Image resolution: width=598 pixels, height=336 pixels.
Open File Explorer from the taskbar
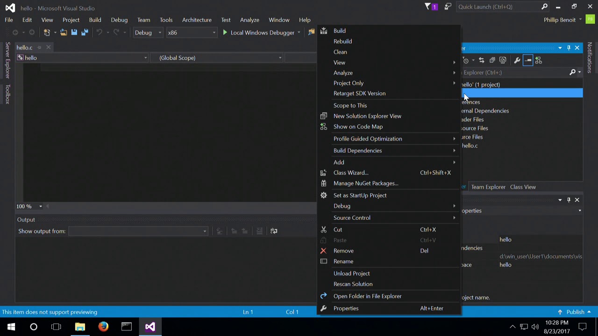pyautogui.click(x=80, y=327)
